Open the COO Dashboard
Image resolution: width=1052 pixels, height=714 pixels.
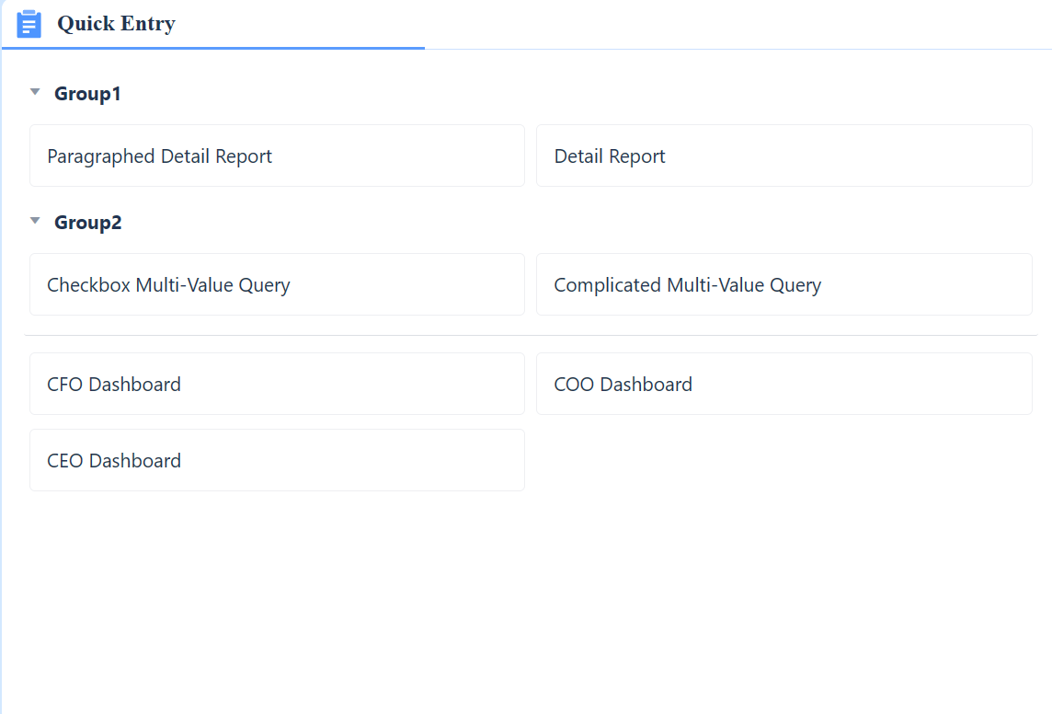point(783,384)
